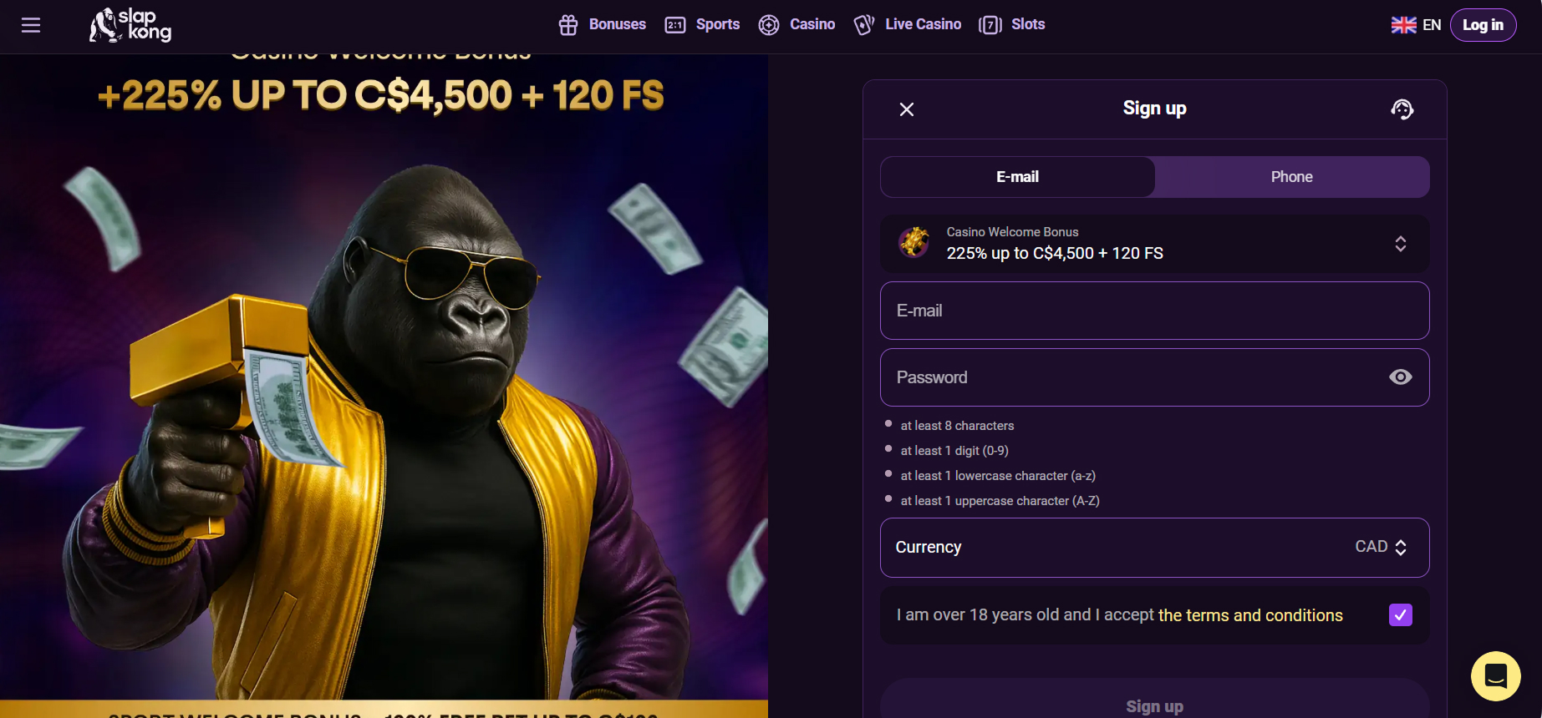Close the Sign up panel

point(907,109)
